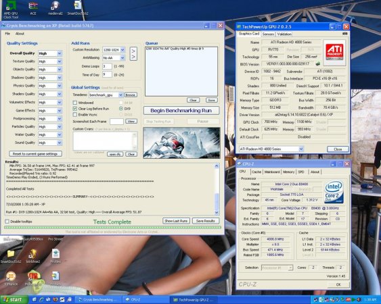Switch to the Sensors tab in GPU-Z
The width and height of the screenshot is (381, 304).
[x=268, y=34]
